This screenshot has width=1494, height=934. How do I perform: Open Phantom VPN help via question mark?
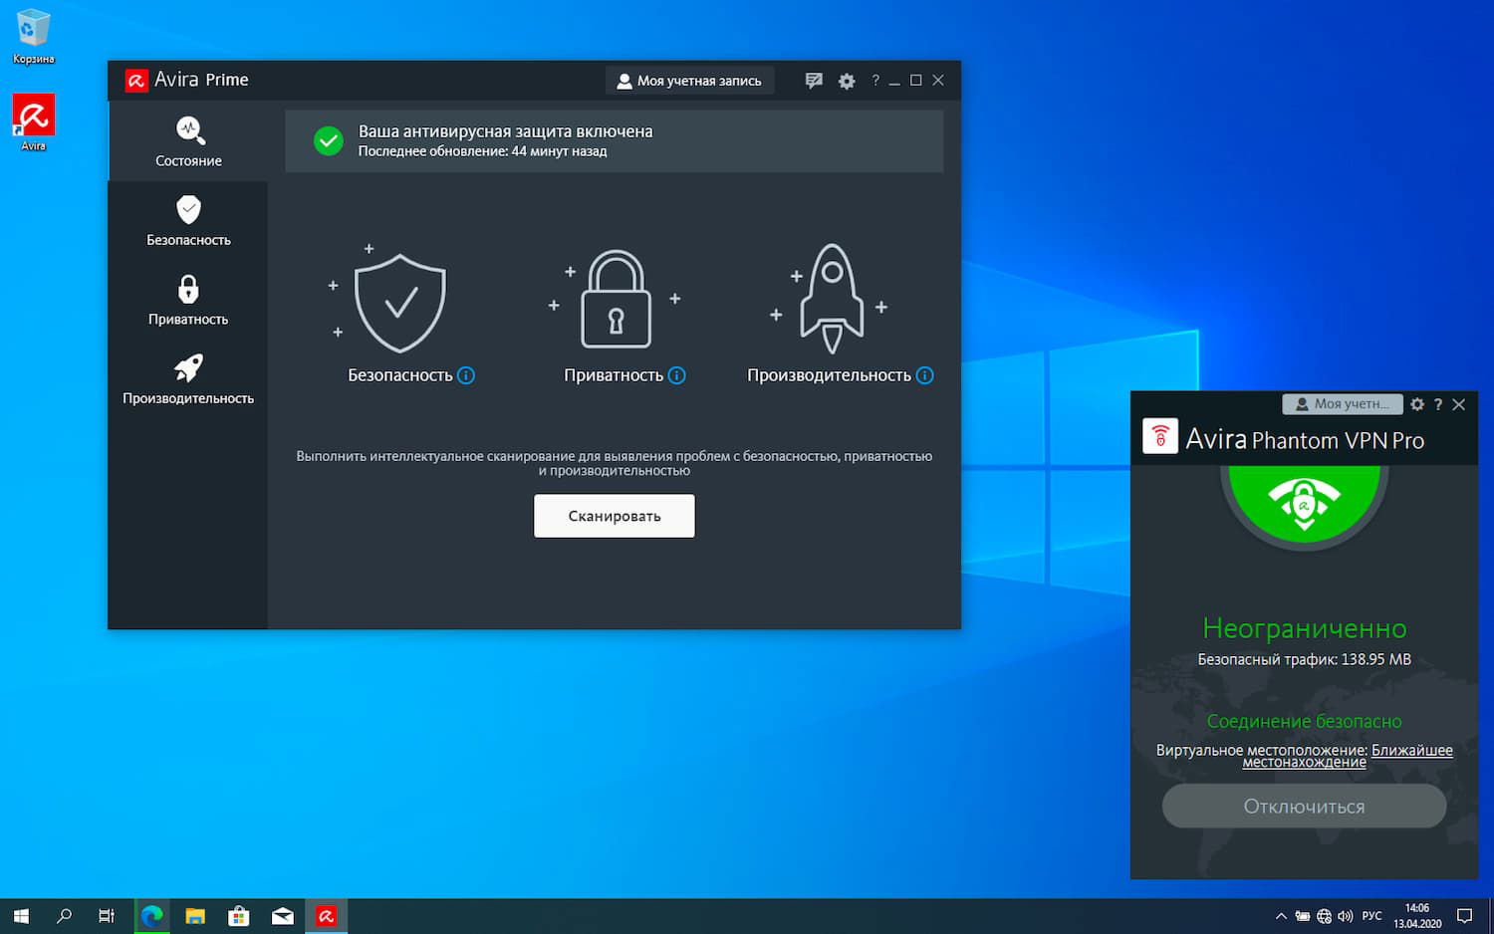point(1437,404)
